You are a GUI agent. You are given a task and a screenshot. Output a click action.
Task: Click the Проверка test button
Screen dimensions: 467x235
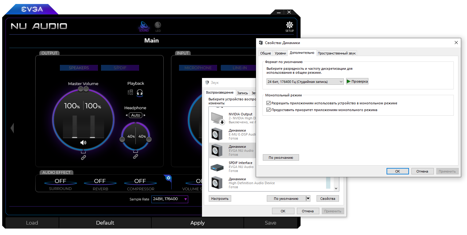click(x=357, y=81)
